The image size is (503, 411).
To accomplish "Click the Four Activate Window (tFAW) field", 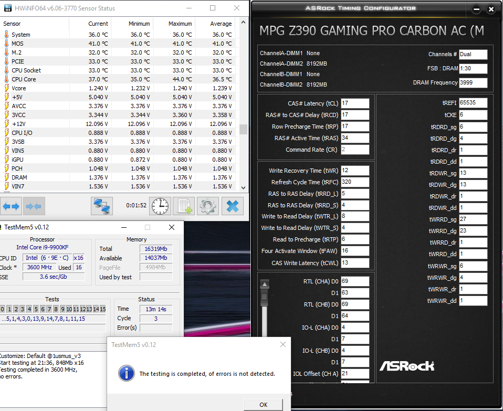I will point(355,251).
